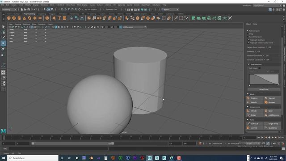Create a polygon torus from the shelf
This screenshot has width=286, height=161.
coord(29,18)
